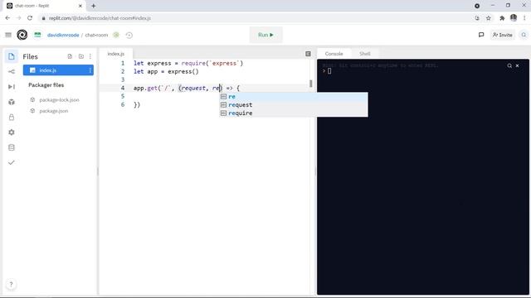Viewport: 531px width, 298px height.
Task: Click the editor scrollbar handle
Action: [310, 84]
